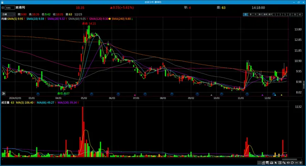306x166 pixels.
Task: Click the monthly marker circle near 06/03
Action: tap(118, 94)
